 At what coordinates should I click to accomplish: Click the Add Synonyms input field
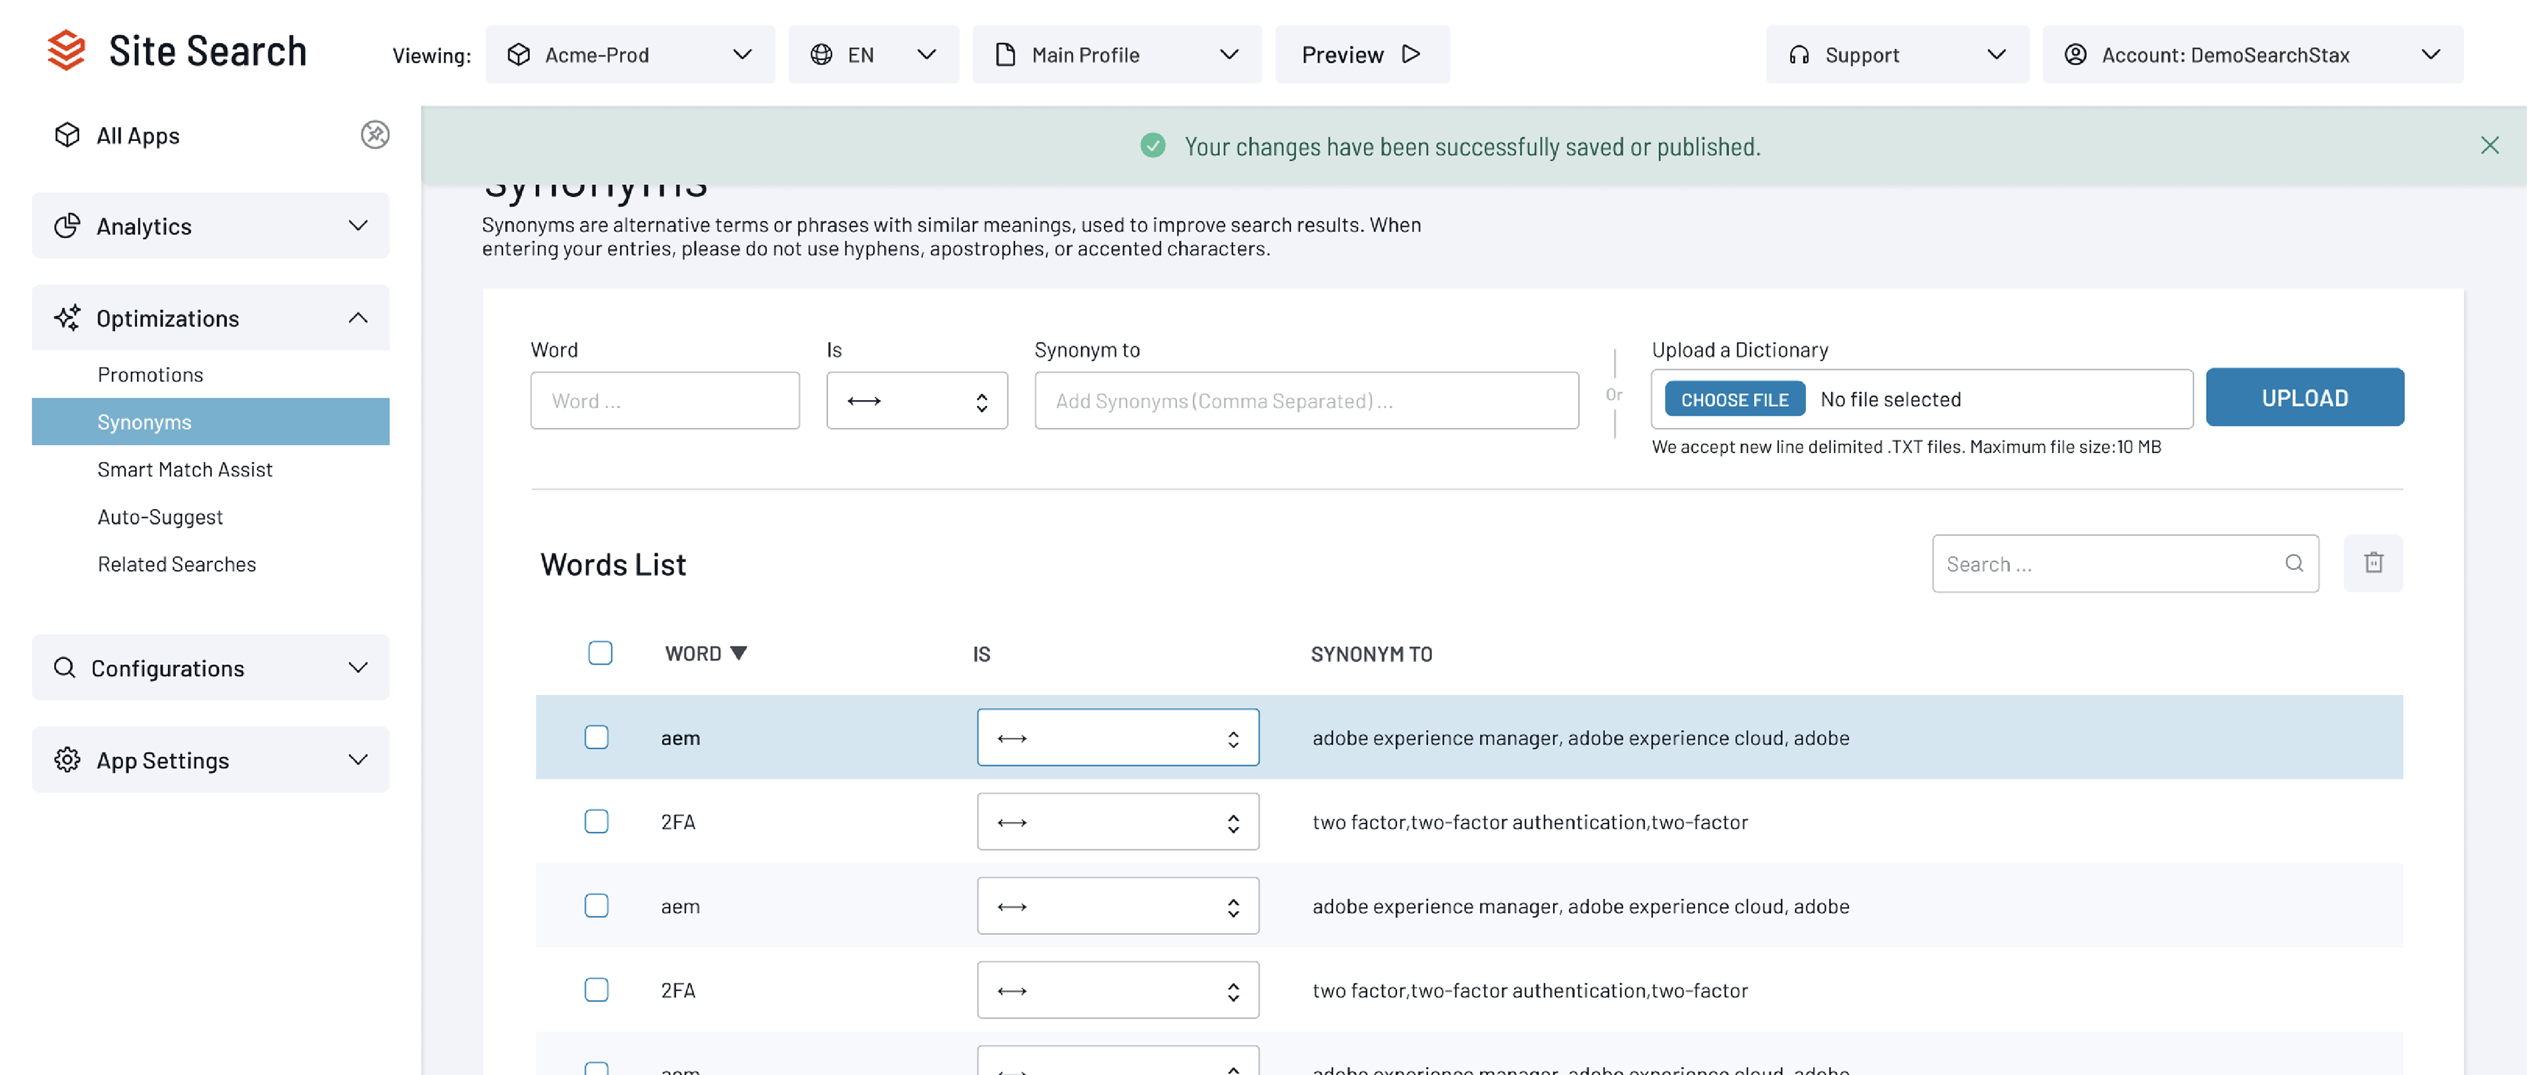(1306, 400)
